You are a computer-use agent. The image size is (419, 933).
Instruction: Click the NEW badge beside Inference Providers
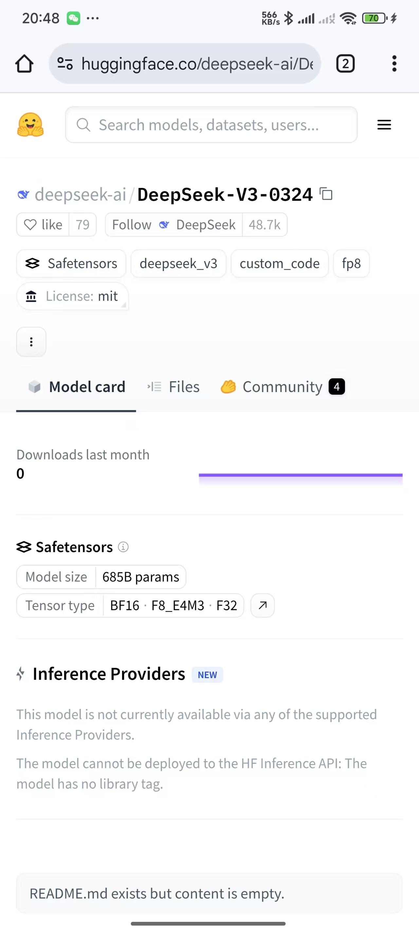coord(207,675)
